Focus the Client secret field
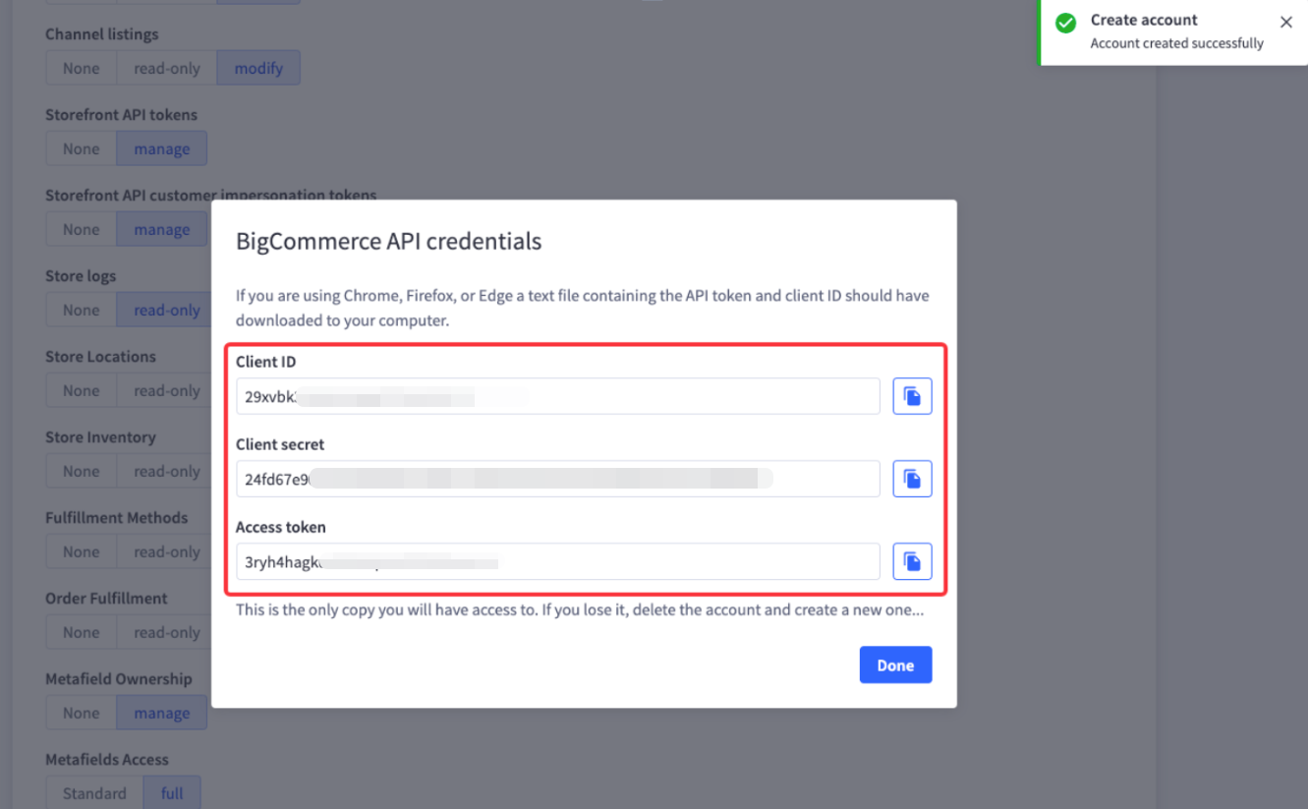The height and width of the screenshot is (809, 1308). 557,479
